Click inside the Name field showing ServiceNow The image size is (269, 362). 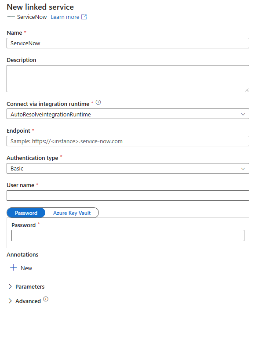(x=127, y=43)
